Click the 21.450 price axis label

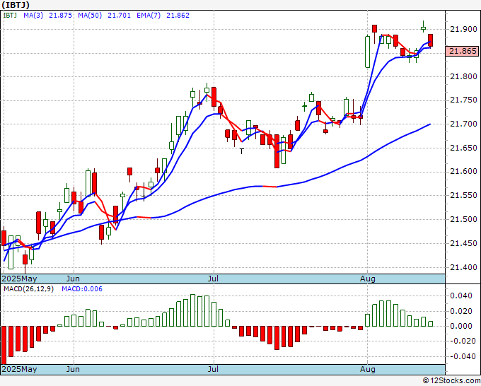point(463,243)
